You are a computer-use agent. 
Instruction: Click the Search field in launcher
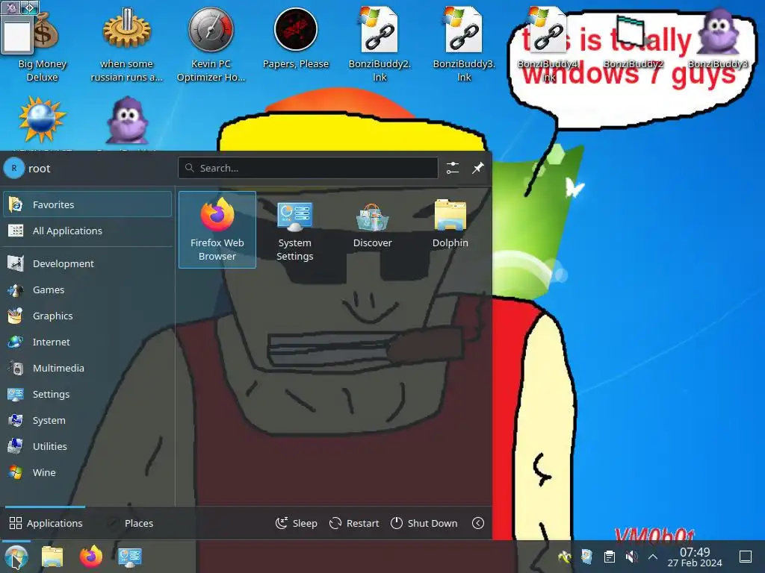(308, 168)
